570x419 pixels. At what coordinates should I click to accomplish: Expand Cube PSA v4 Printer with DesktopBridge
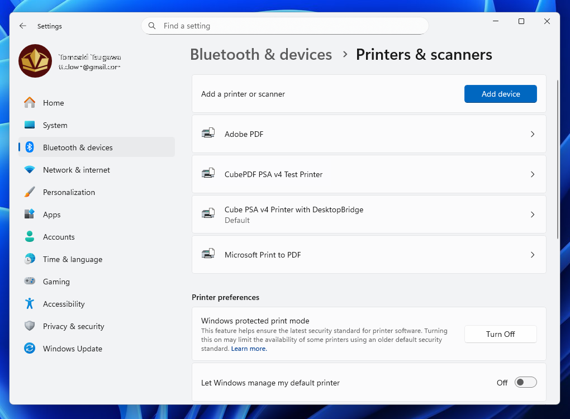coord(532,214)
